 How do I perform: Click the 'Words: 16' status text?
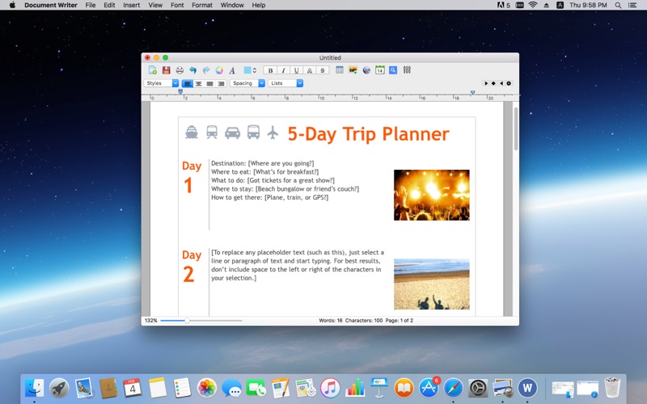coord(331,320)
